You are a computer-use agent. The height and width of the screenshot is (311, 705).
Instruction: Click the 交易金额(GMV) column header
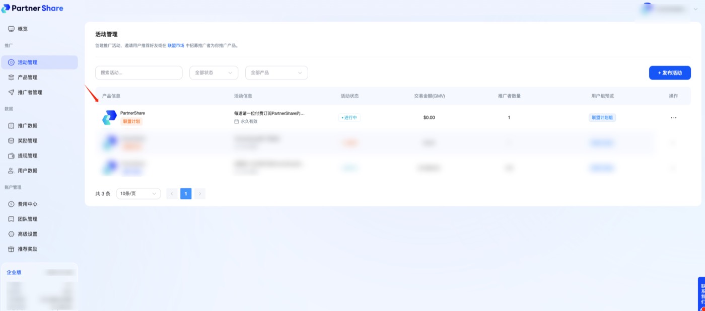[x=430, y=96]
